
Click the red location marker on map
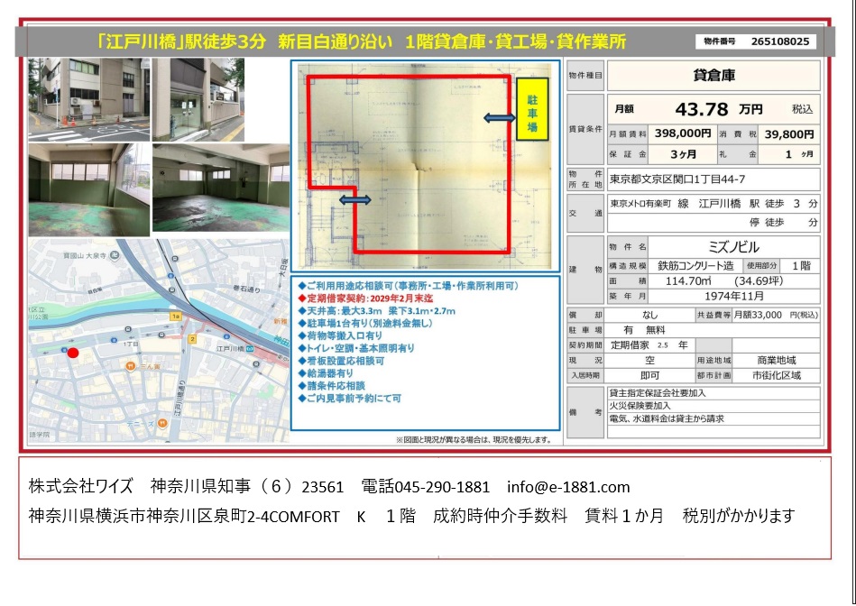click(x=73, y=353)
